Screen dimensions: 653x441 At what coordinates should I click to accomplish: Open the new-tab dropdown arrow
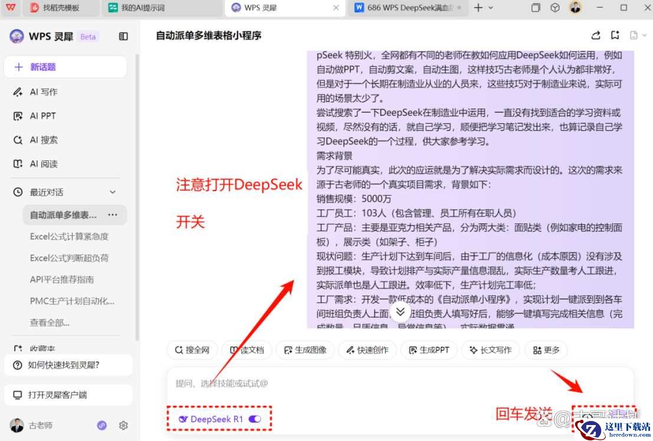[x=491, y=8]
